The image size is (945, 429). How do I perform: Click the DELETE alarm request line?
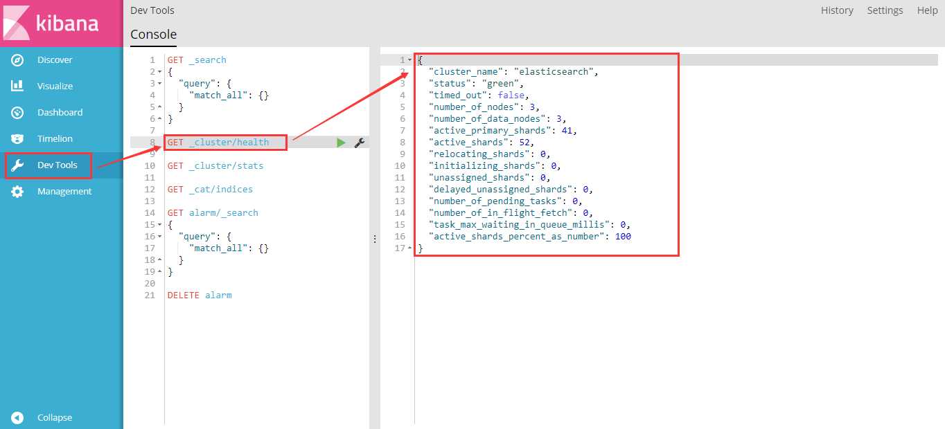[x=200, y=295]
